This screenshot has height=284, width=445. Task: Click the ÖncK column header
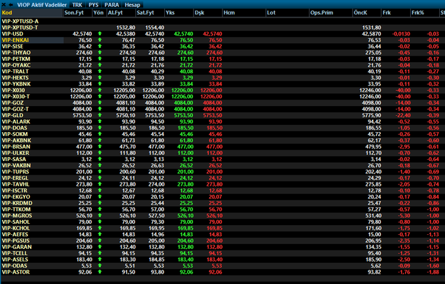pyautogui.click(x=366, y=13)
